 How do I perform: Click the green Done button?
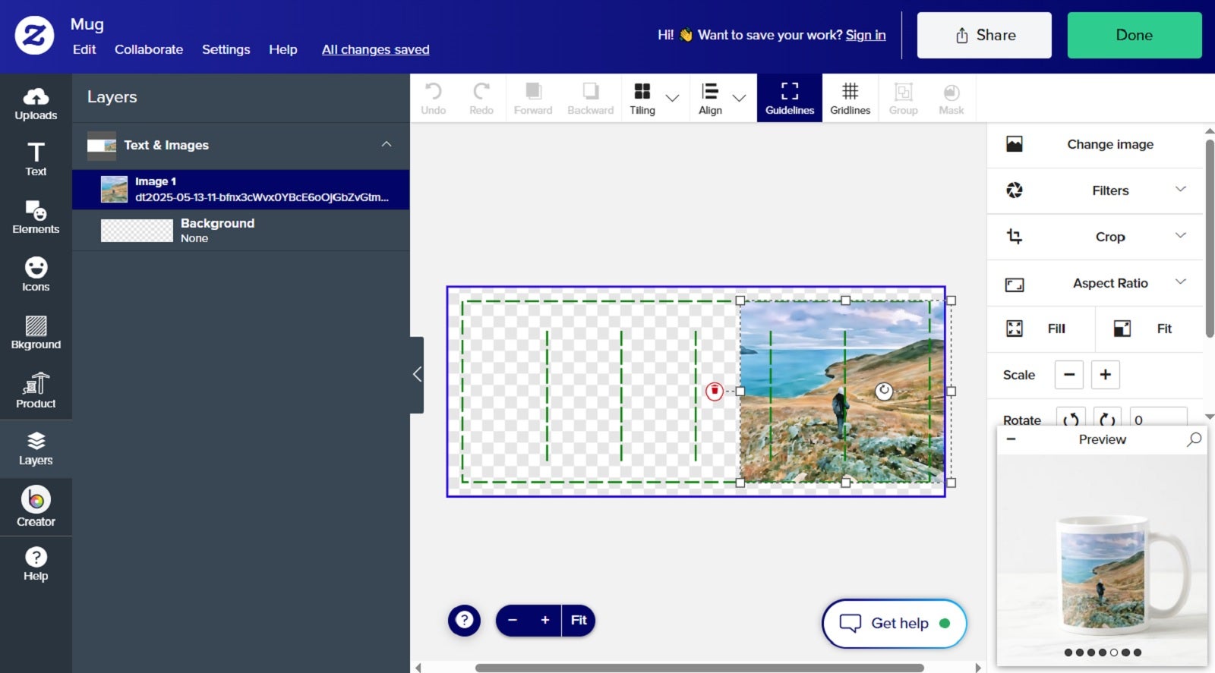point(1135,35)
